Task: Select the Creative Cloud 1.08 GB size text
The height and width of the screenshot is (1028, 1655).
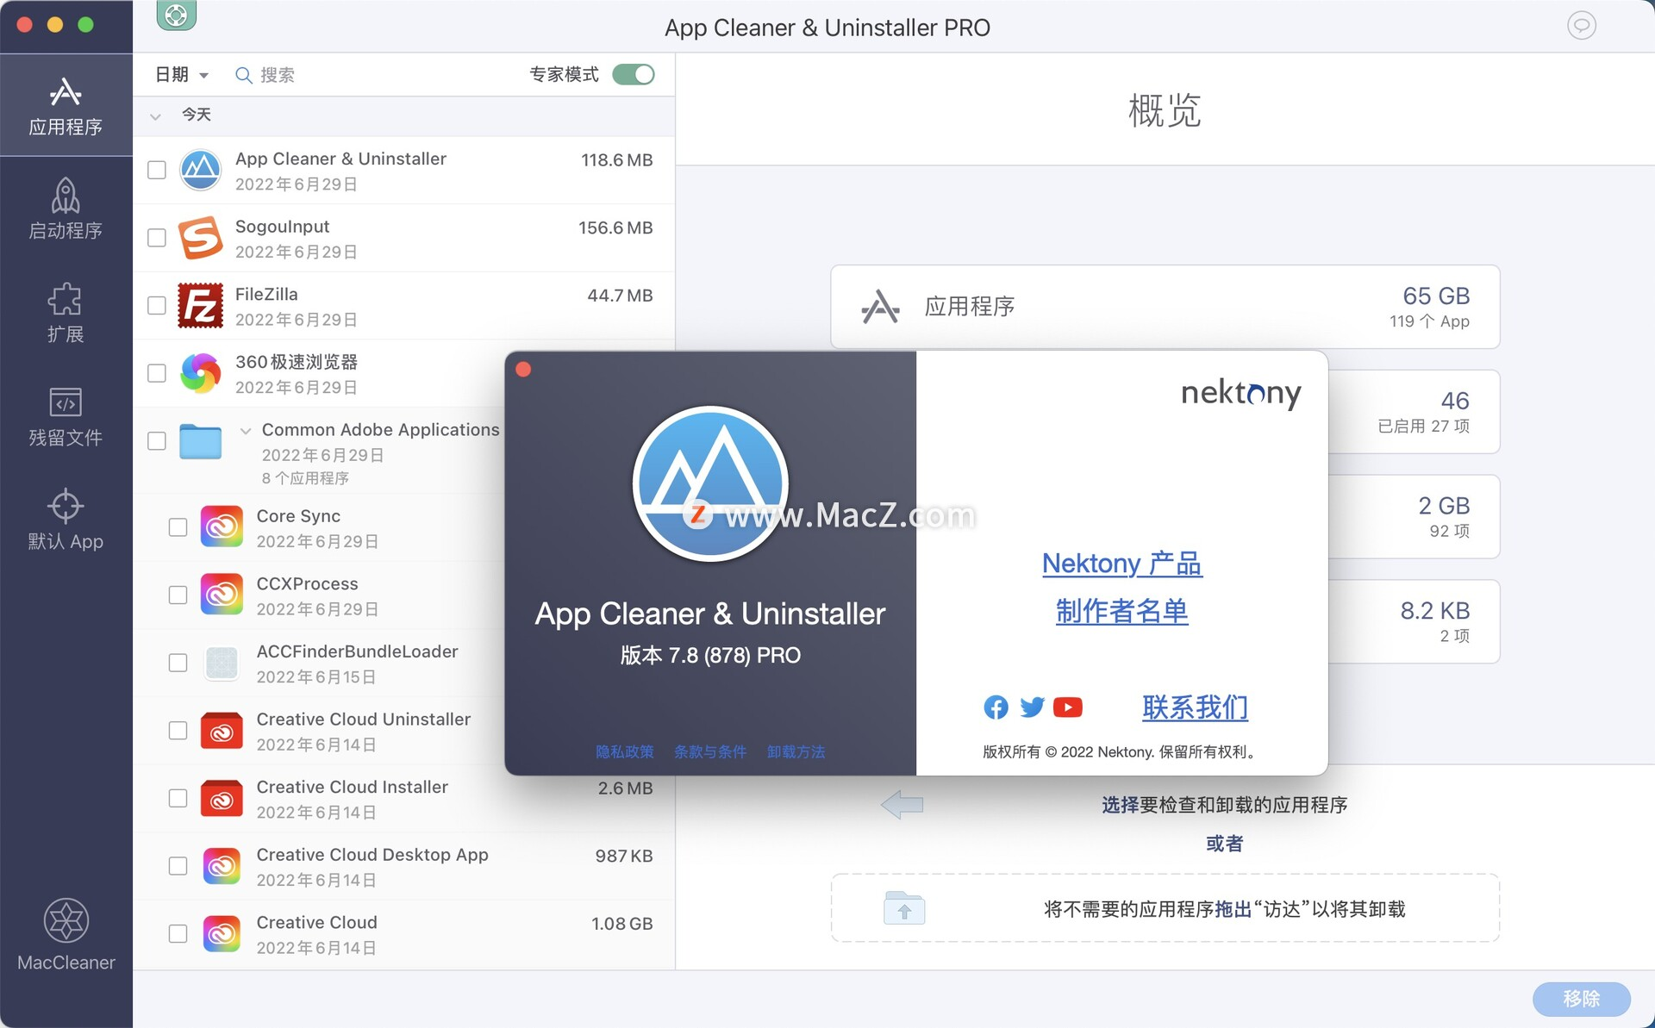Action: (x=621, y=924)
